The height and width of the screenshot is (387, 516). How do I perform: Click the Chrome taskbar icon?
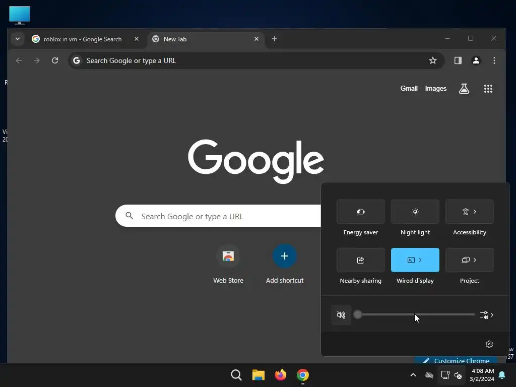point(303,375)
